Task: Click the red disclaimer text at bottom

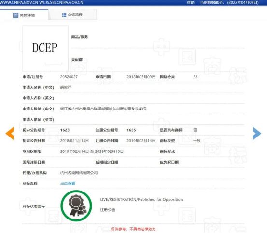Action: 133,229
